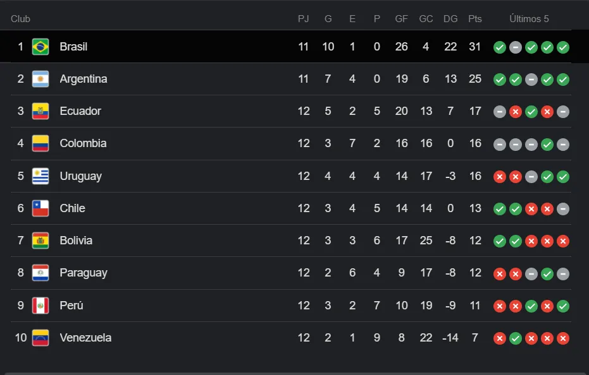
Task: Select the Ecuador flag icon
Action: [40, 111]
